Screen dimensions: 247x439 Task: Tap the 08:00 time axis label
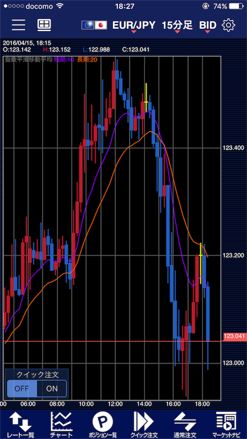(57, 404)
